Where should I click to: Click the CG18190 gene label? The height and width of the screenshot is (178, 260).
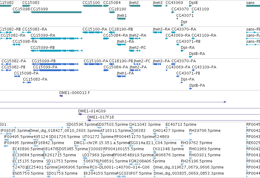pos(117,9)
